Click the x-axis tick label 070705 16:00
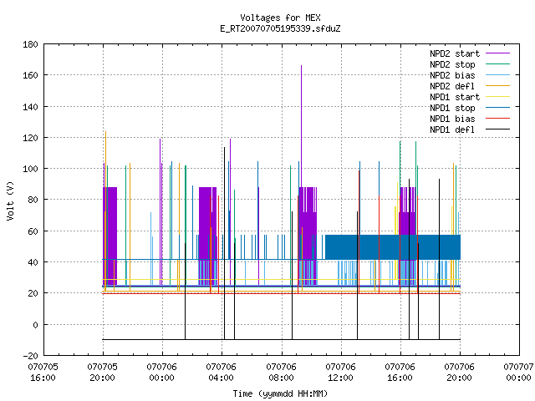Viewport: 535px width, 401px height. [43, 372]
